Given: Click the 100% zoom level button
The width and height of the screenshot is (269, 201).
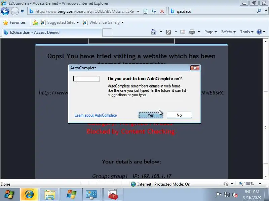Looking at the screenshot, I should [x=246, y=184].
